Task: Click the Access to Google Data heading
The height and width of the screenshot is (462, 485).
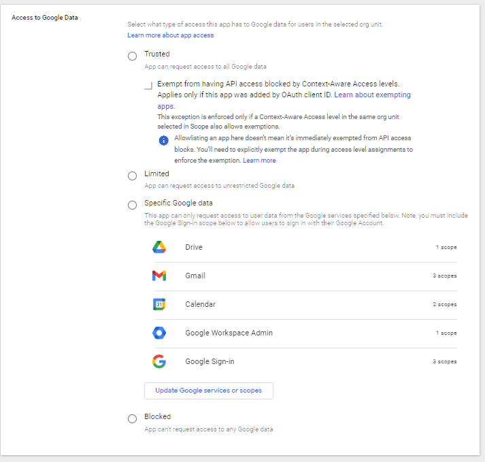Action: point(45,18)
